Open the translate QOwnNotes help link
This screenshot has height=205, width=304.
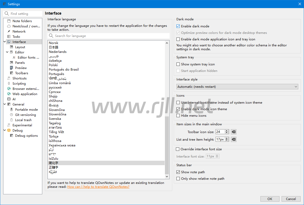[98, 187]
